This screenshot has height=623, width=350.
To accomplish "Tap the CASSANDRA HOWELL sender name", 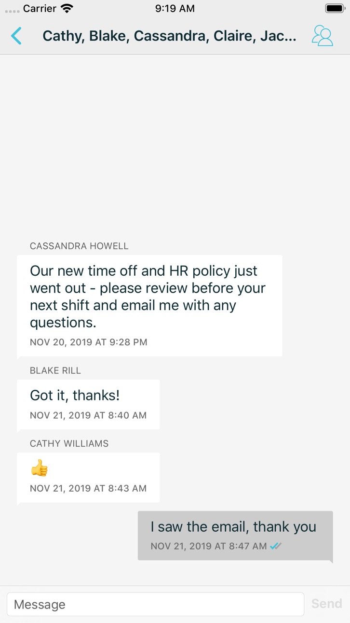I will 79,246.
